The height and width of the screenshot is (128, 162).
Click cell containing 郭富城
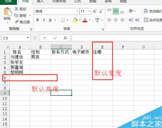tap(20, 67)
